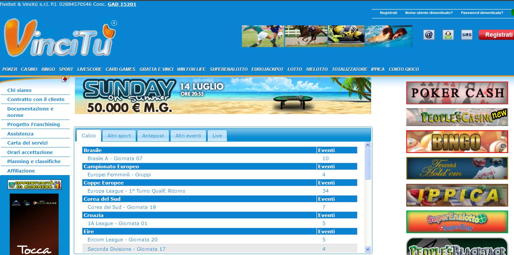This screenshot has height=255, width=514.
Task: Open SUPERENALOTTO menu item
Action: (229, 69)
